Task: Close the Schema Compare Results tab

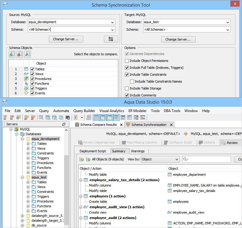Action: 121,125
